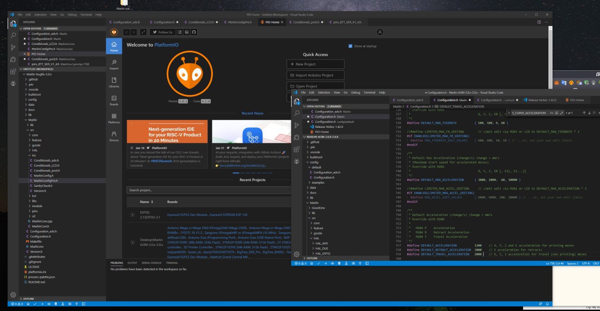Viewport: 600px width, 311px height.
Task: Open Manage gear in back window activity bar
Action: [13, 295]
